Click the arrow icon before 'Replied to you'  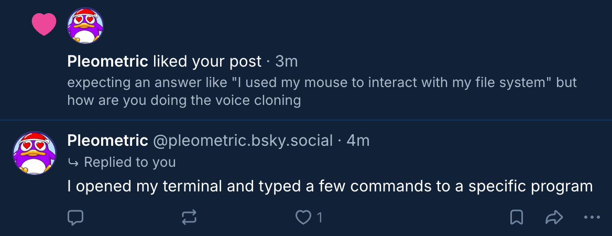tap(73, 163)
